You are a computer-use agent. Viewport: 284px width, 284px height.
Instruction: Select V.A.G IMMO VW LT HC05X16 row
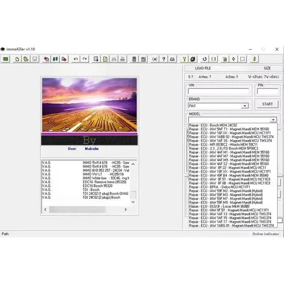tap(86, 174)
